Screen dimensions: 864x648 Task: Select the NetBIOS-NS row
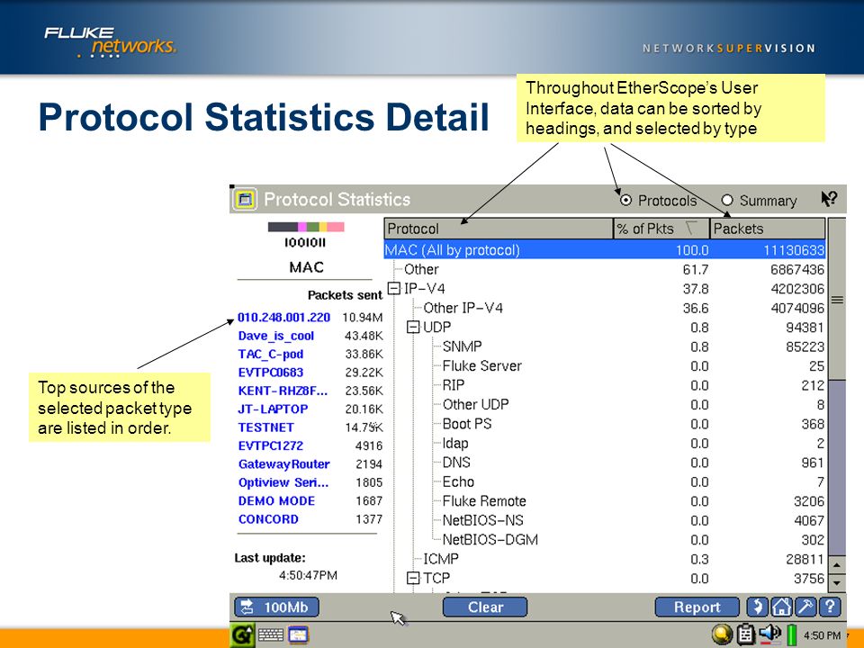point(605,520)
